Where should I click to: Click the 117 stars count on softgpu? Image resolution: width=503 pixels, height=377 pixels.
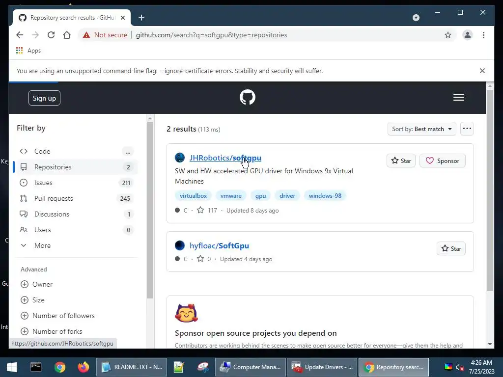(x=207, y=210)
